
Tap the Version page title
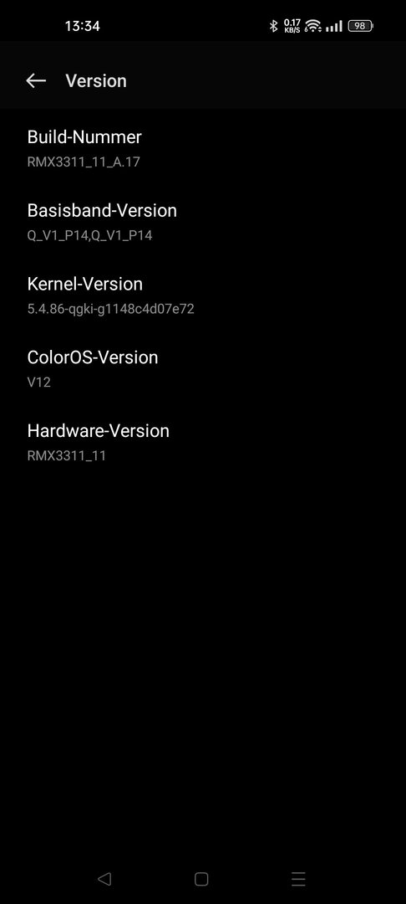(96, 80)
